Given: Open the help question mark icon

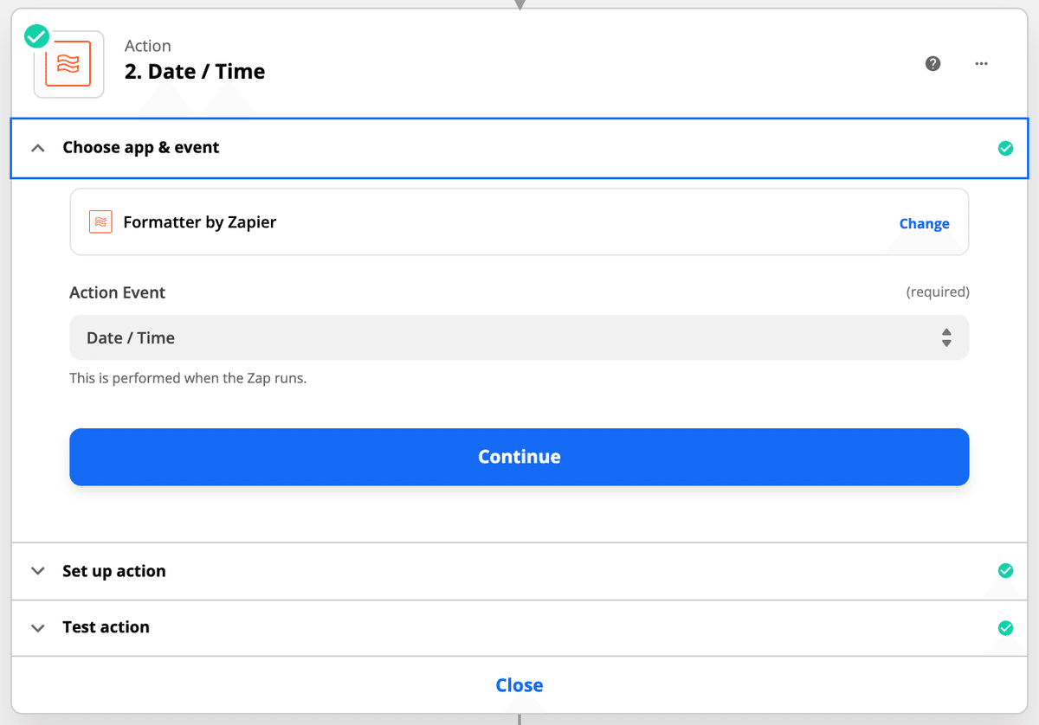Looking at the screenshot, I should pos(933,63).
